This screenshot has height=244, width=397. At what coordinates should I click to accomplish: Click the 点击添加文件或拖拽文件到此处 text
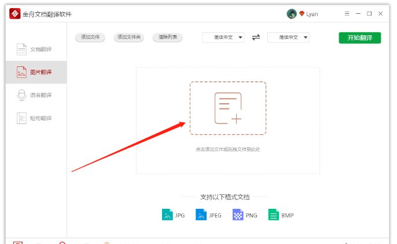click(x=228, y=149)
